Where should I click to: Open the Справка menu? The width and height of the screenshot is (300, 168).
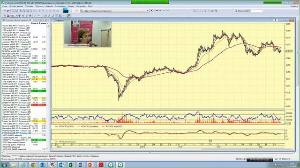click(294, 6)
